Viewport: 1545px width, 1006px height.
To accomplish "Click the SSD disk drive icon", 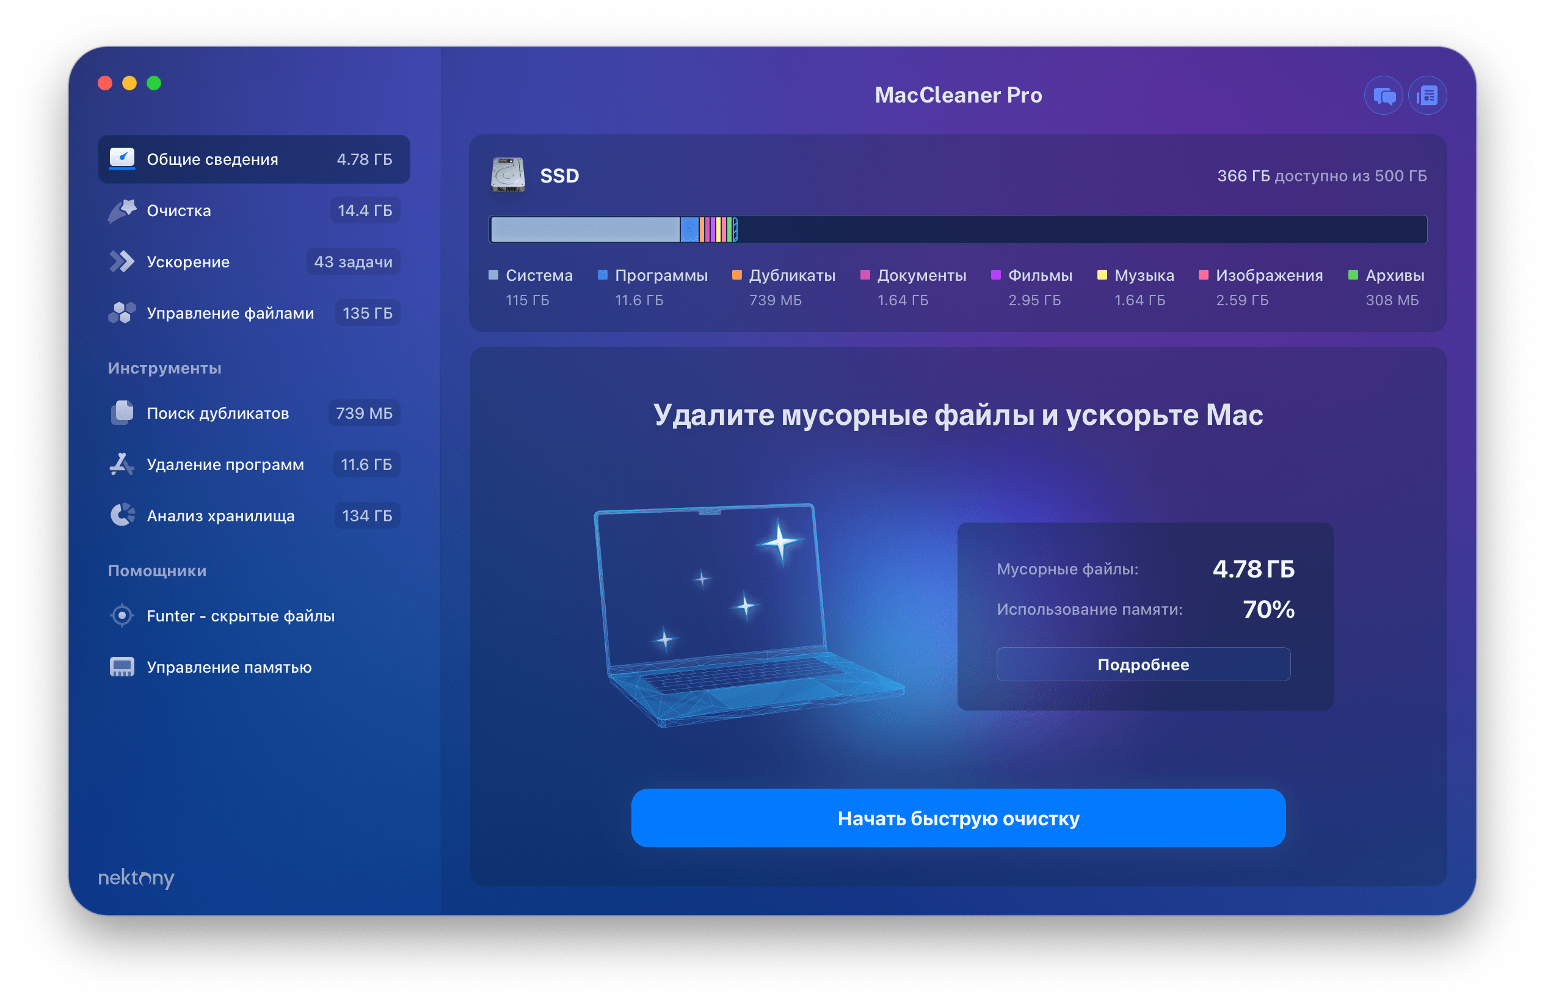I will tap(507, 175).
